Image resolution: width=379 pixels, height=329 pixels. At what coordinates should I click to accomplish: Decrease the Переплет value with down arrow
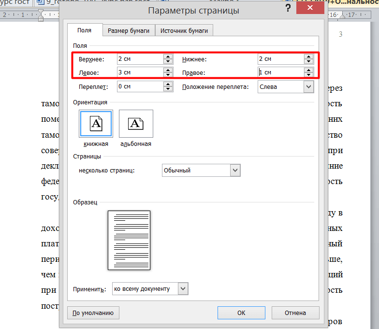coord(168,89)
